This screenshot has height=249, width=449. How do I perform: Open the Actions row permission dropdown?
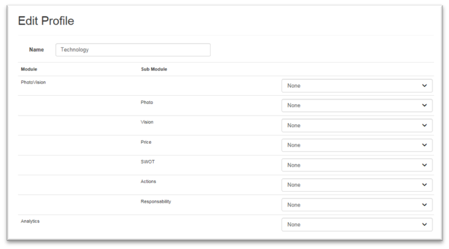click(x=357, y=185)
